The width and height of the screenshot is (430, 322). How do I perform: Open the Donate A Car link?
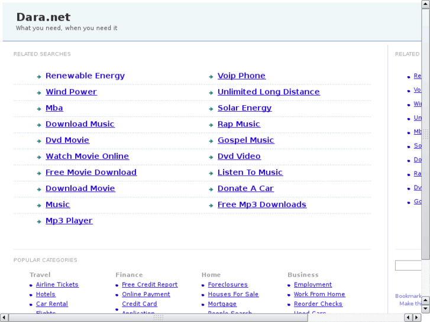[x=245, y=188]
